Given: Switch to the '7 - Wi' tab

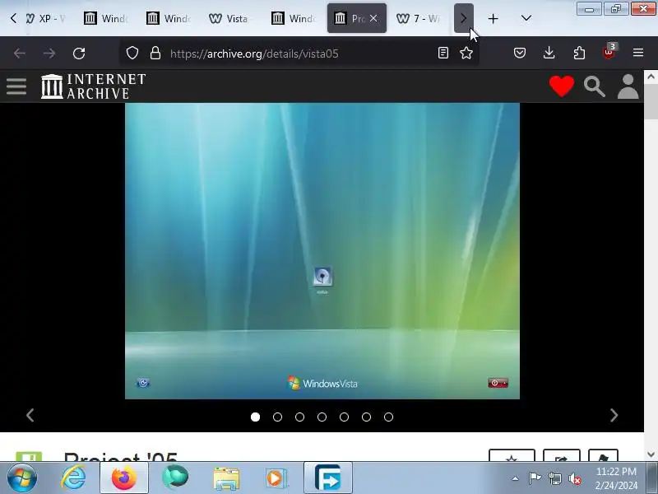Looking at the screenshot, I should click(x=418, y=18).
